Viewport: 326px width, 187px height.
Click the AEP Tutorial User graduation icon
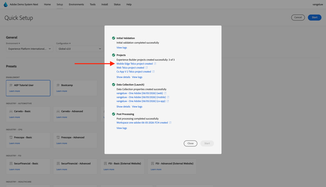(11, 85)
